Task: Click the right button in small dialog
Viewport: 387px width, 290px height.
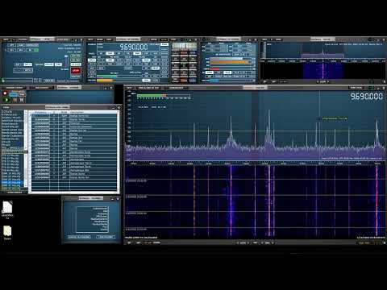Action: 106,237
